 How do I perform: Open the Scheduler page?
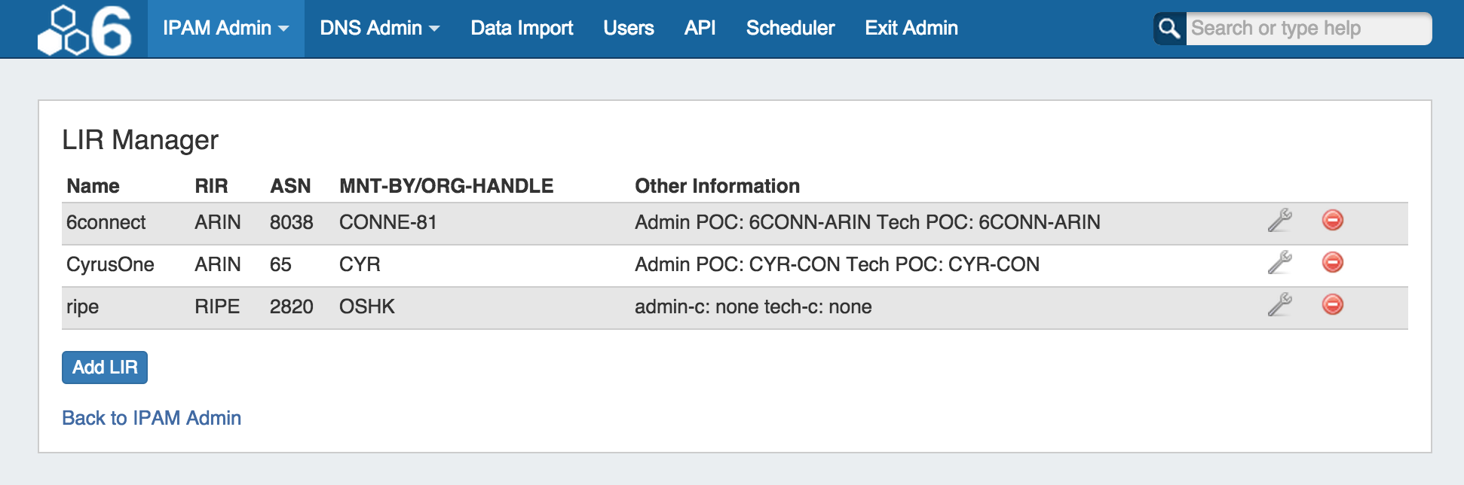click(790, 29)
